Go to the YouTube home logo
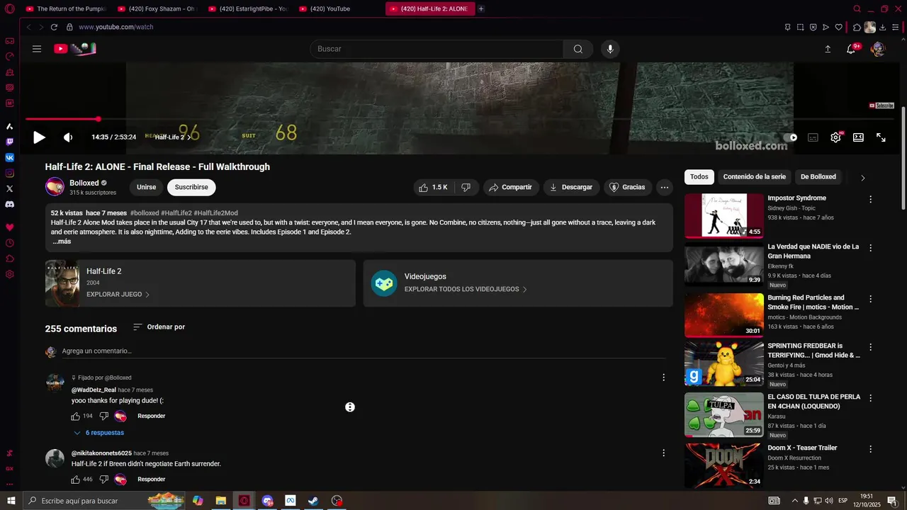907x510 pixels. (x=74, y=49)
